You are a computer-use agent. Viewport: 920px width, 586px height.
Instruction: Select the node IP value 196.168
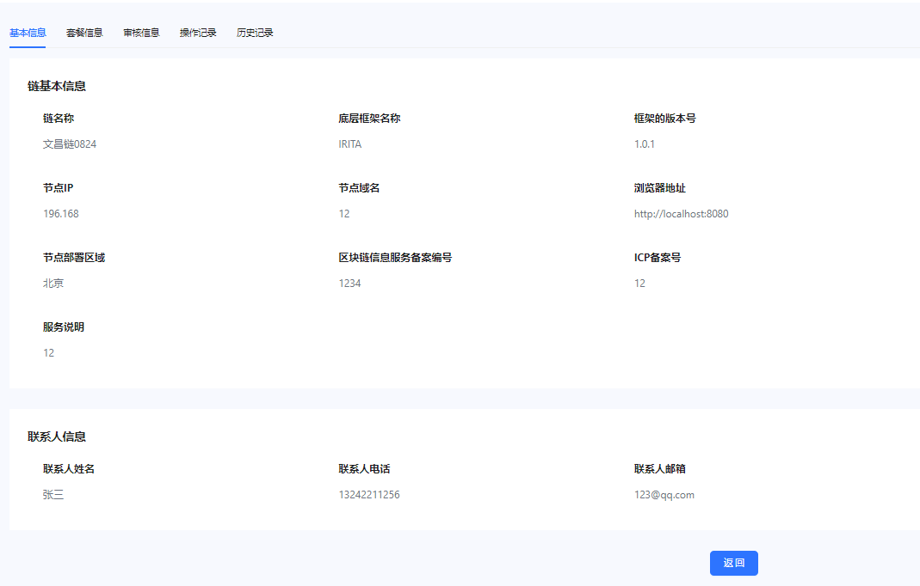pyautogui.click(x=61, y=214)
